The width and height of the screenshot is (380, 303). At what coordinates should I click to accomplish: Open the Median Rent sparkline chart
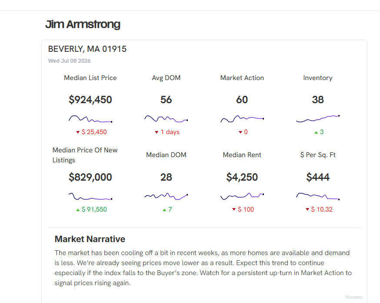[x=242, y=196]
